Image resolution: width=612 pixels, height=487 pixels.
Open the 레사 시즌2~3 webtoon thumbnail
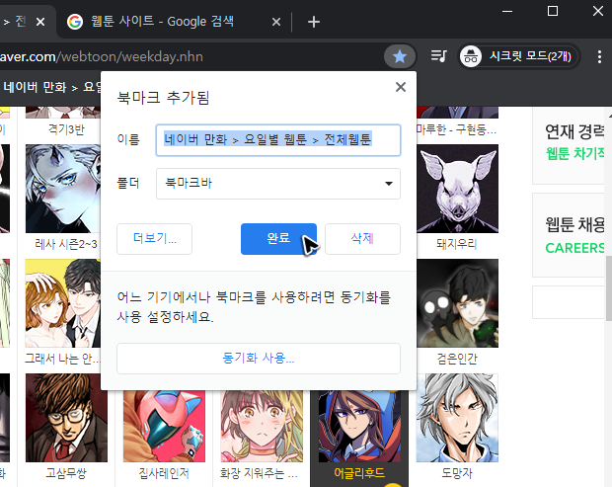pyautogui.click(x=63, y=189)
